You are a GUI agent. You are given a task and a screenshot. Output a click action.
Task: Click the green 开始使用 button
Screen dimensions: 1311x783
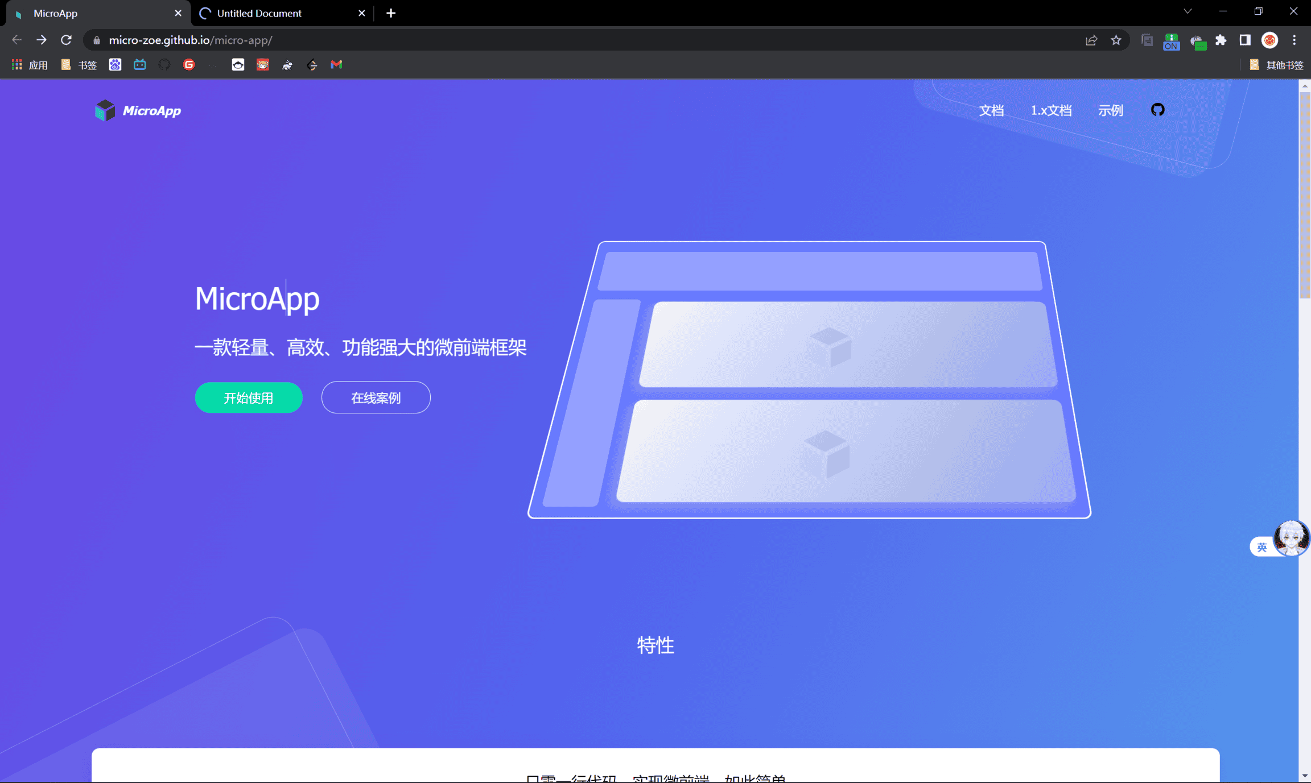pos(249,397)
